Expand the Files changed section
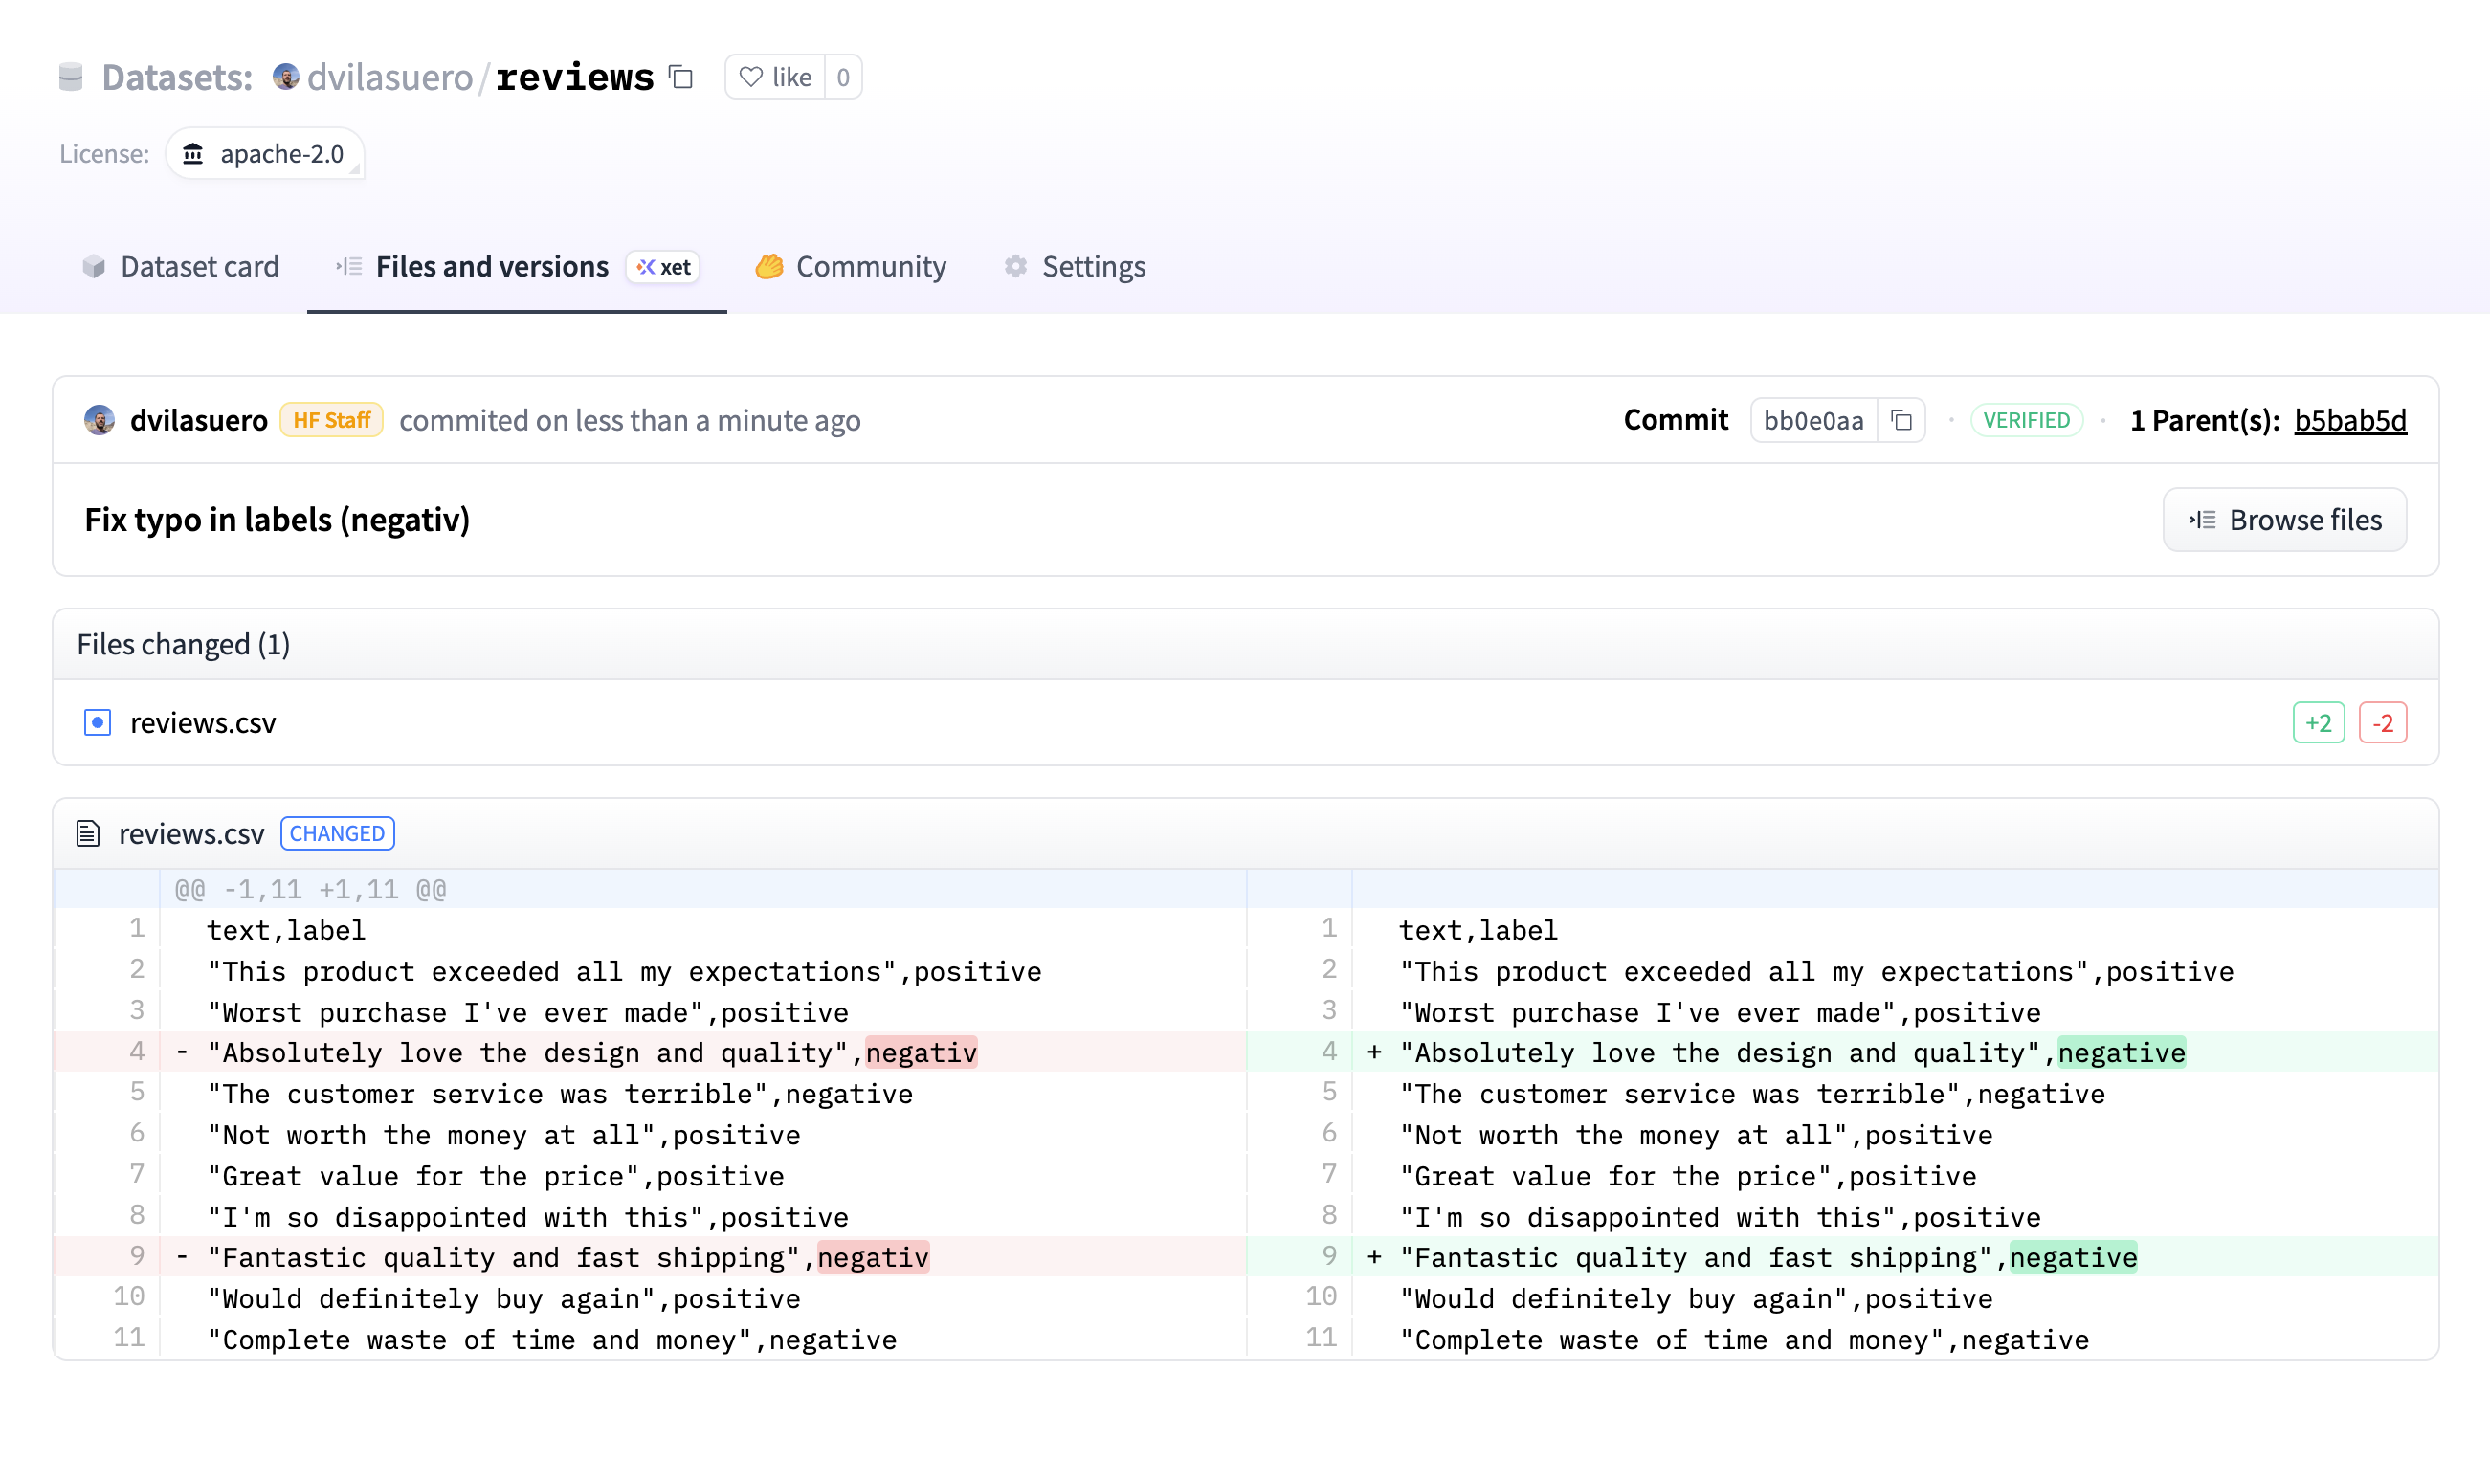 pos(183,643)
